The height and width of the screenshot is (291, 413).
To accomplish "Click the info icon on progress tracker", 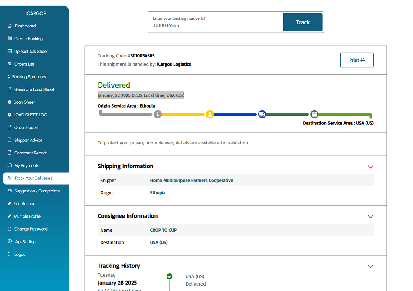I will click(x=158, y=114).
